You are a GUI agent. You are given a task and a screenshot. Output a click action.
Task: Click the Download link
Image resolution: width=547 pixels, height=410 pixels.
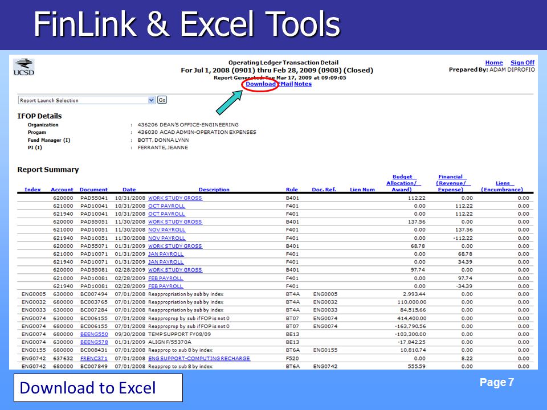coord(260,84)
